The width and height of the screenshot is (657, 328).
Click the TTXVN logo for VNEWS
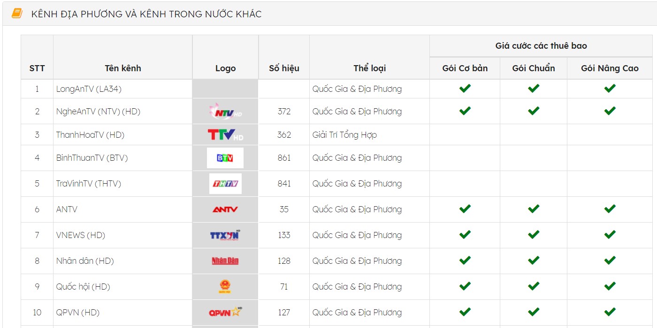tap(225, 235)
